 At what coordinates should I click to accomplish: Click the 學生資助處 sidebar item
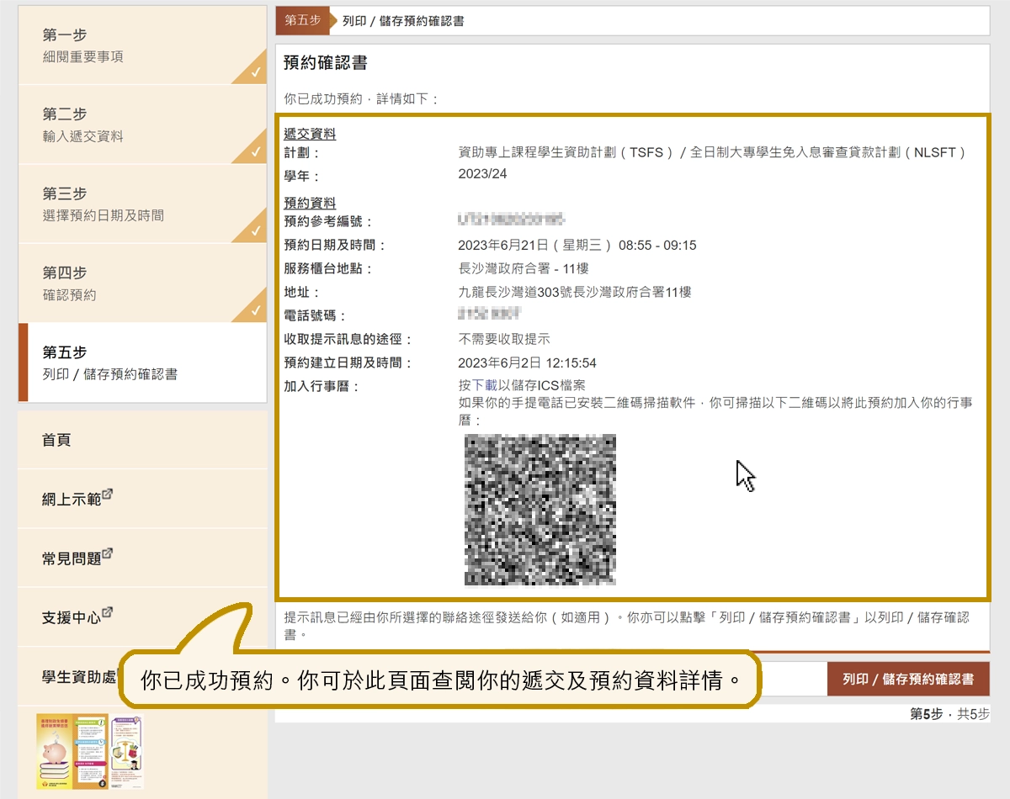pyautogui.click(x=80, y=675)
